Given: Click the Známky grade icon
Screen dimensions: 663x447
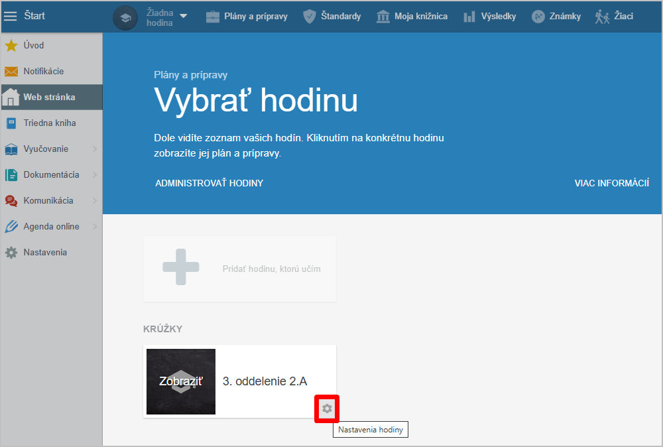Looking at the screenshot, I should tap(538, 17).
